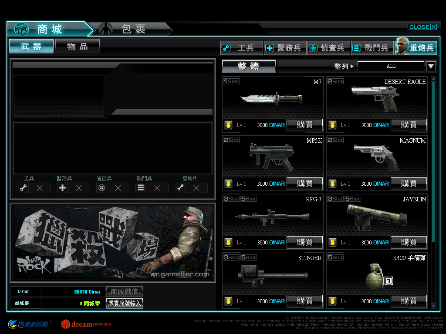Image resolution: width=446 pixels, height=334 pixels.
Task: Switch to the 包裹 inventory tab
Action: (x=130, y=29)
